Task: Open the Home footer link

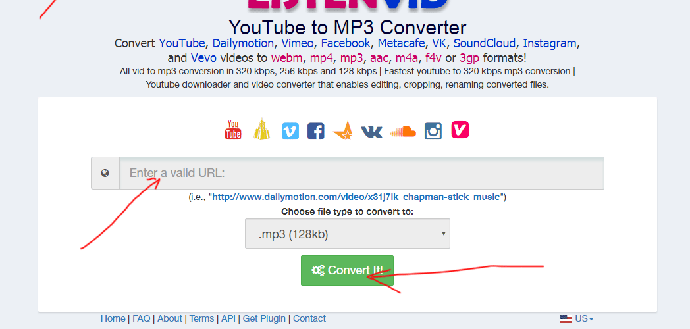Action: tap(113, 318)
